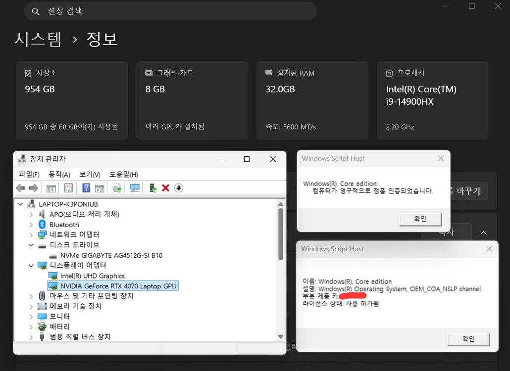Click the USB plug icon beside 범용 직렬 버스 장치
The image size is (510, 371).
(x=42, y=336)
